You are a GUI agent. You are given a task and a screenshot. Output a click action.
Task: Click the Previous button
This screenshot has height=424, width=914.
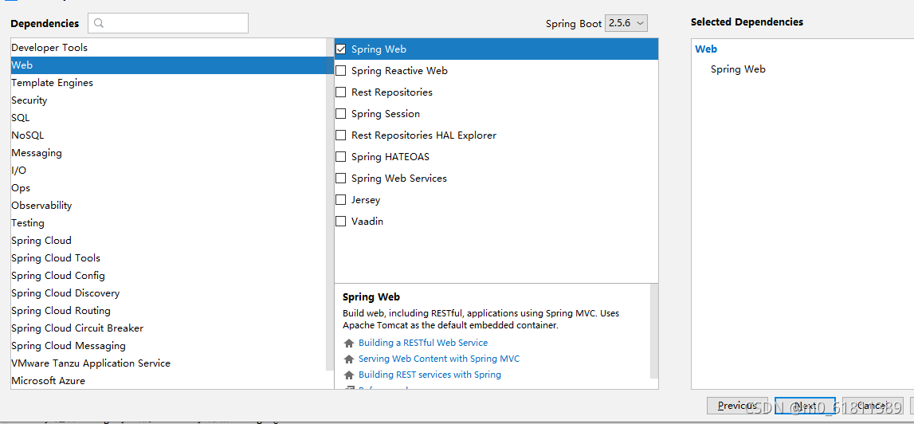(737, 406)
